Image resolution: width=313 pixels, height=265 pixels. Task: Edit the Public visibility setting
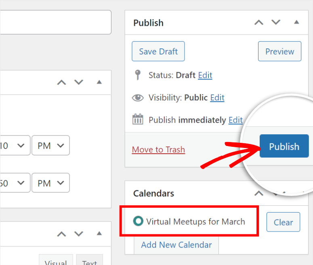pos(217,98)
